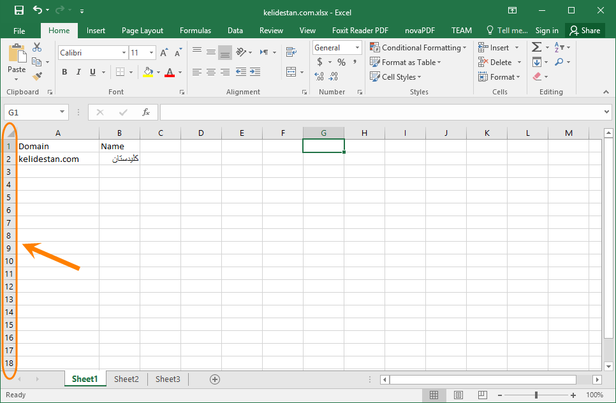Switch to Normal view in status bar
Screen dimensions: 616x403
[434, 395]
